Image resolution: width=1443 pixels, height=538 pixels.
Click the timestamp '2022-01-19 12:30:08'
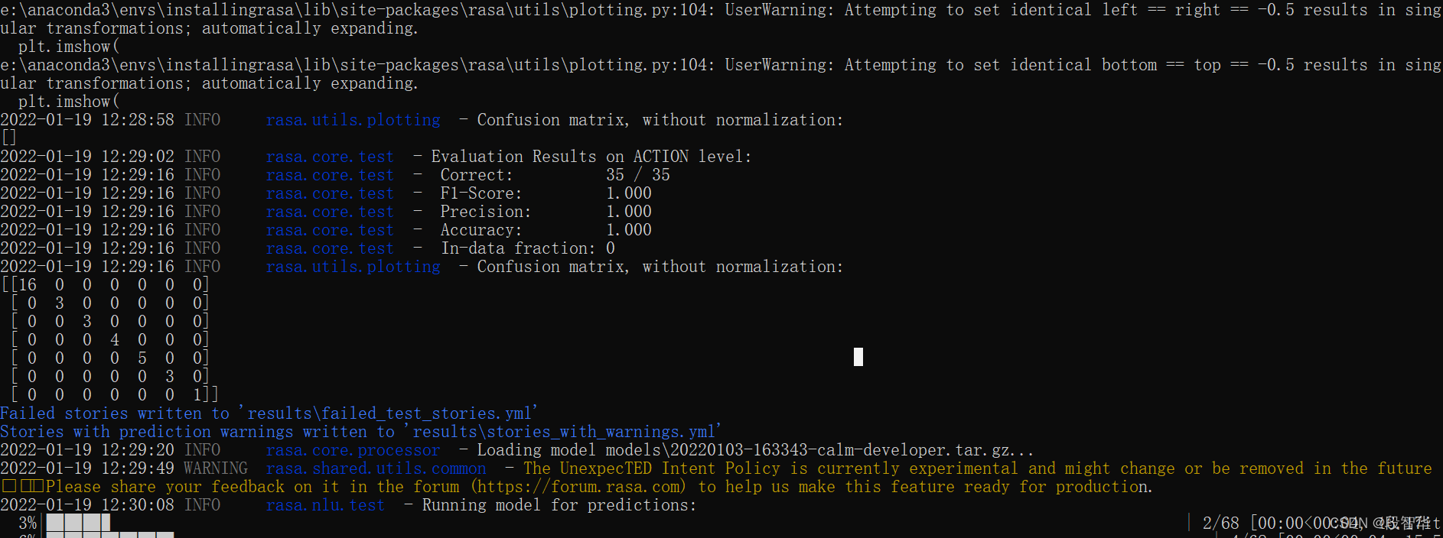(87, 505)
